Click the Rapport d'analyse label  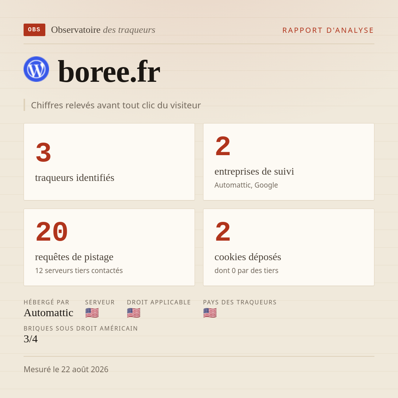point(328,30)
